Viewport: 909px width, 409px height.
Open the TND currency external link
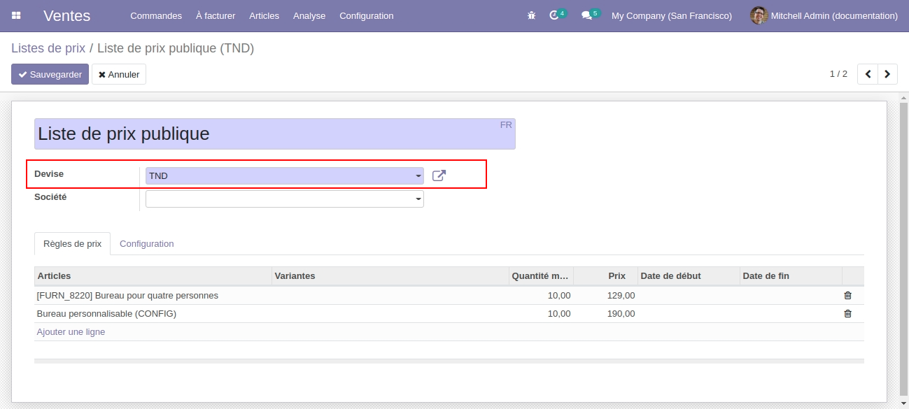point(439,175)
